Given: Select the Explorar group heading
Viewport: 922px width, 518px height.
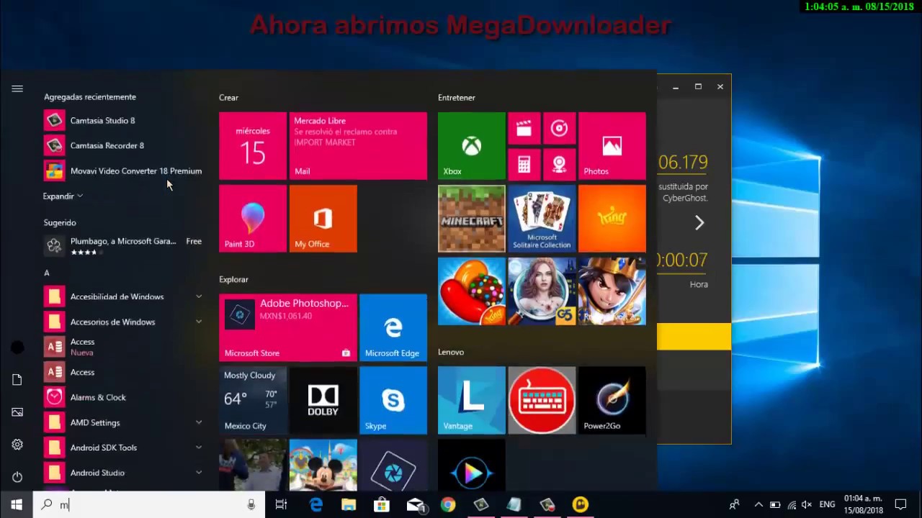Looking at the screenshot, I should coord(233,279).
